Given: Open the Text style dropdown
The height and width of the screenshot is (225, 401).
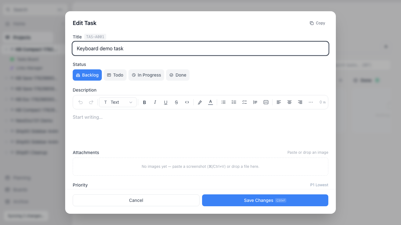Looking at the screenshot, I should (118, 102).
